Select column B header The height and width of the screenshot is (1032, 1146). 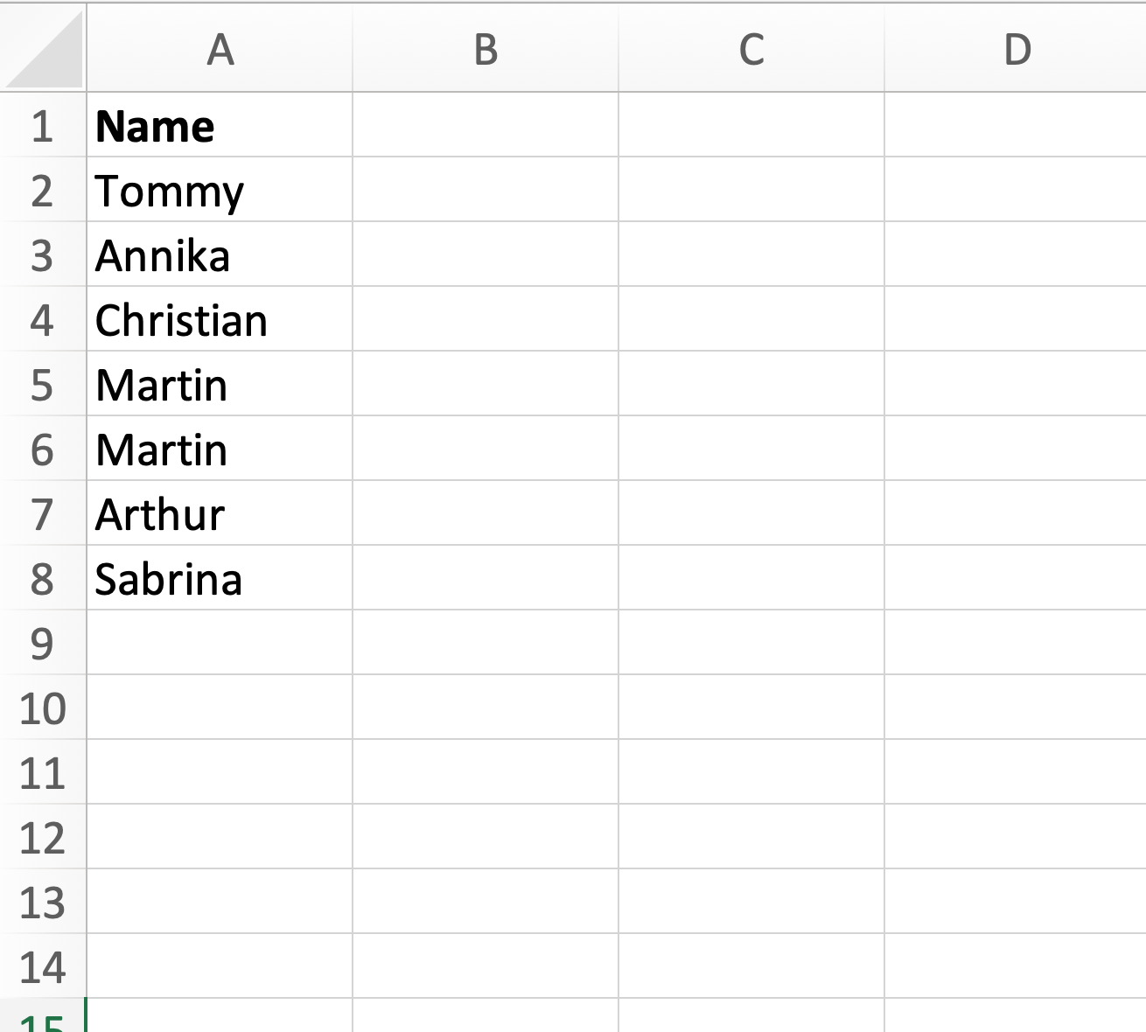point(486,49)
